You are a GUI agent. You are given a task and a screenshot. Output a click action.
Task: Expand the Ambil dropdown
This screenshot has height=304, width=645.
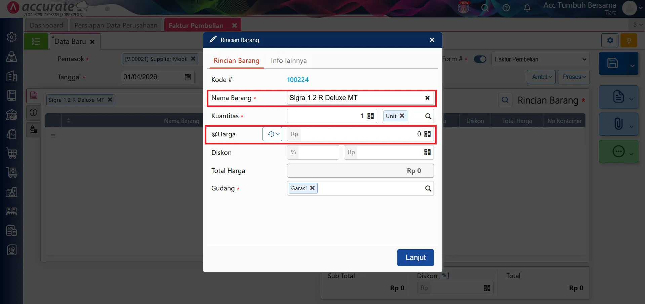click(541, 77)
